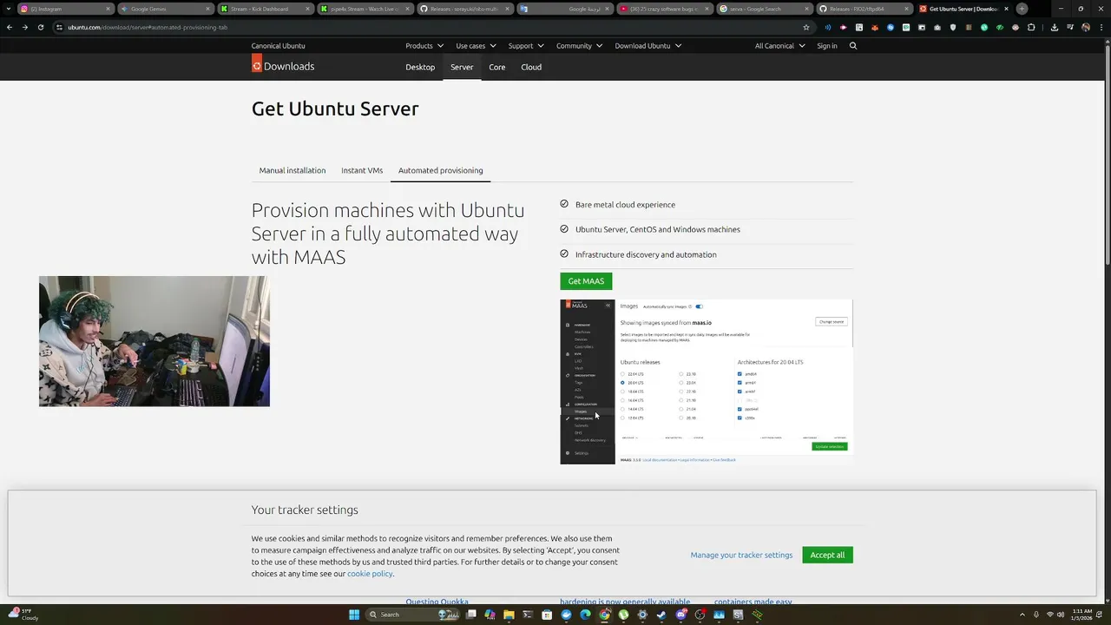Viewport: 1111px width, 625px height.
Task: Click the Ubuntu search magnifier icon
Action: click(853, 45)
